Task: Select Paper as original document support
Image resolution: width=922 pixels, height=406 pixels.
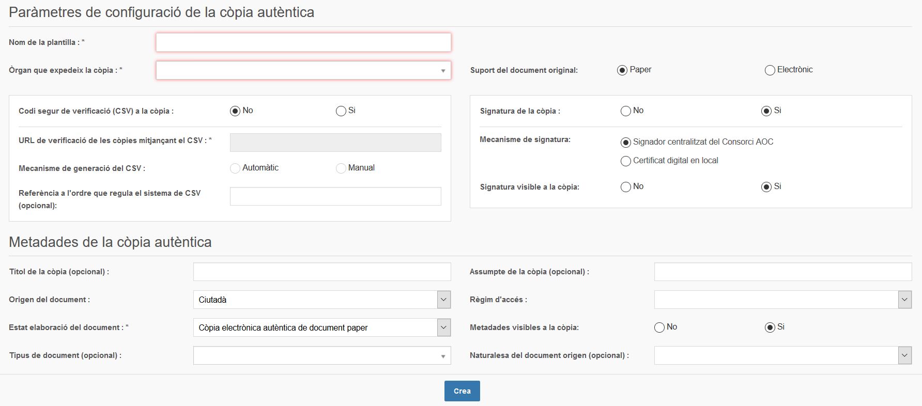Action: [x=622, y=70]
